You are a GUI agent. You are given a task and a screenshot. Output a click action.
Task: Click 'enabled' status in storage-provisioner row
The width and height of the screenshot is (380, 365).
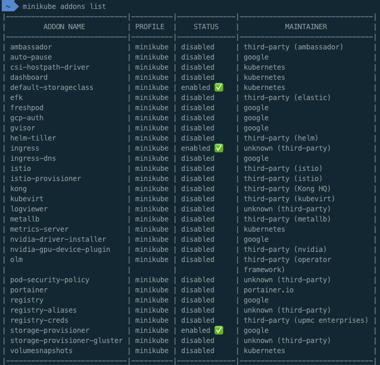tap(196, 330)
